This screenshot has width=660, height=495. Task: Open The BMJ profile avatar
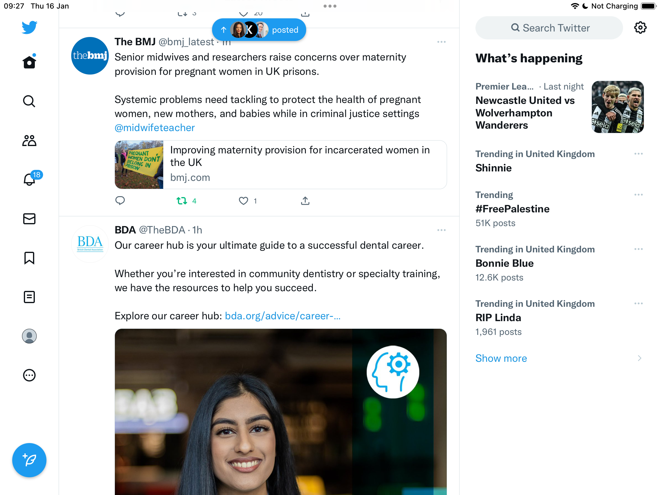(x=90, y=56)
